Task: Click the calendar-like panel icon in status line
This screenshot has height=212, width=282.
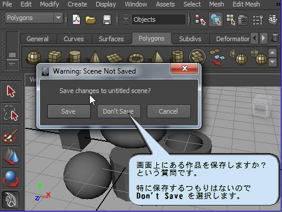Action: [x=243, y=20]
